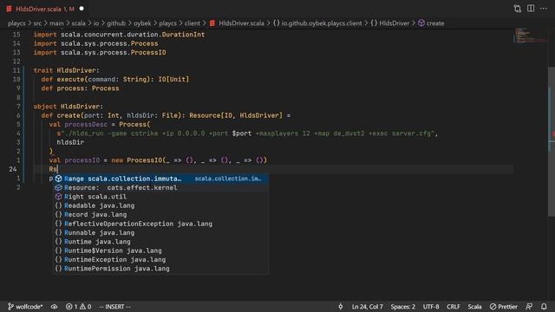The height and width of the screenshot is (312, 555).
Task: Select 'main' breadcrumb
Action: pos(56,23)
